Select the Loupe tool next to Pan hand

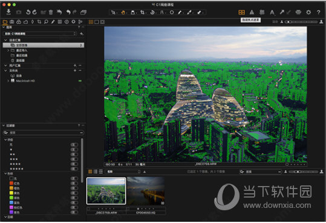pos(132,13)
